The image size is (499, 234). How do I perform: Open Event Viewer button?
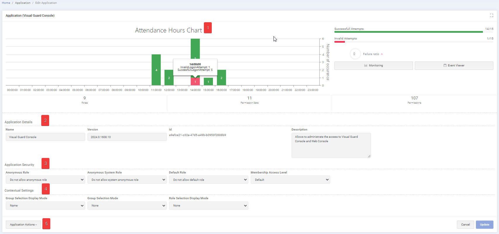[454, 66]
